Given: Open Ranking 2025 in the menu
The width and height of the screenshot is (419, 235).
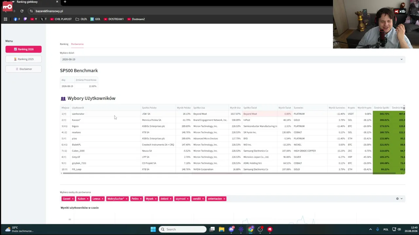Looking at the screenshot, I should (24, 59).
